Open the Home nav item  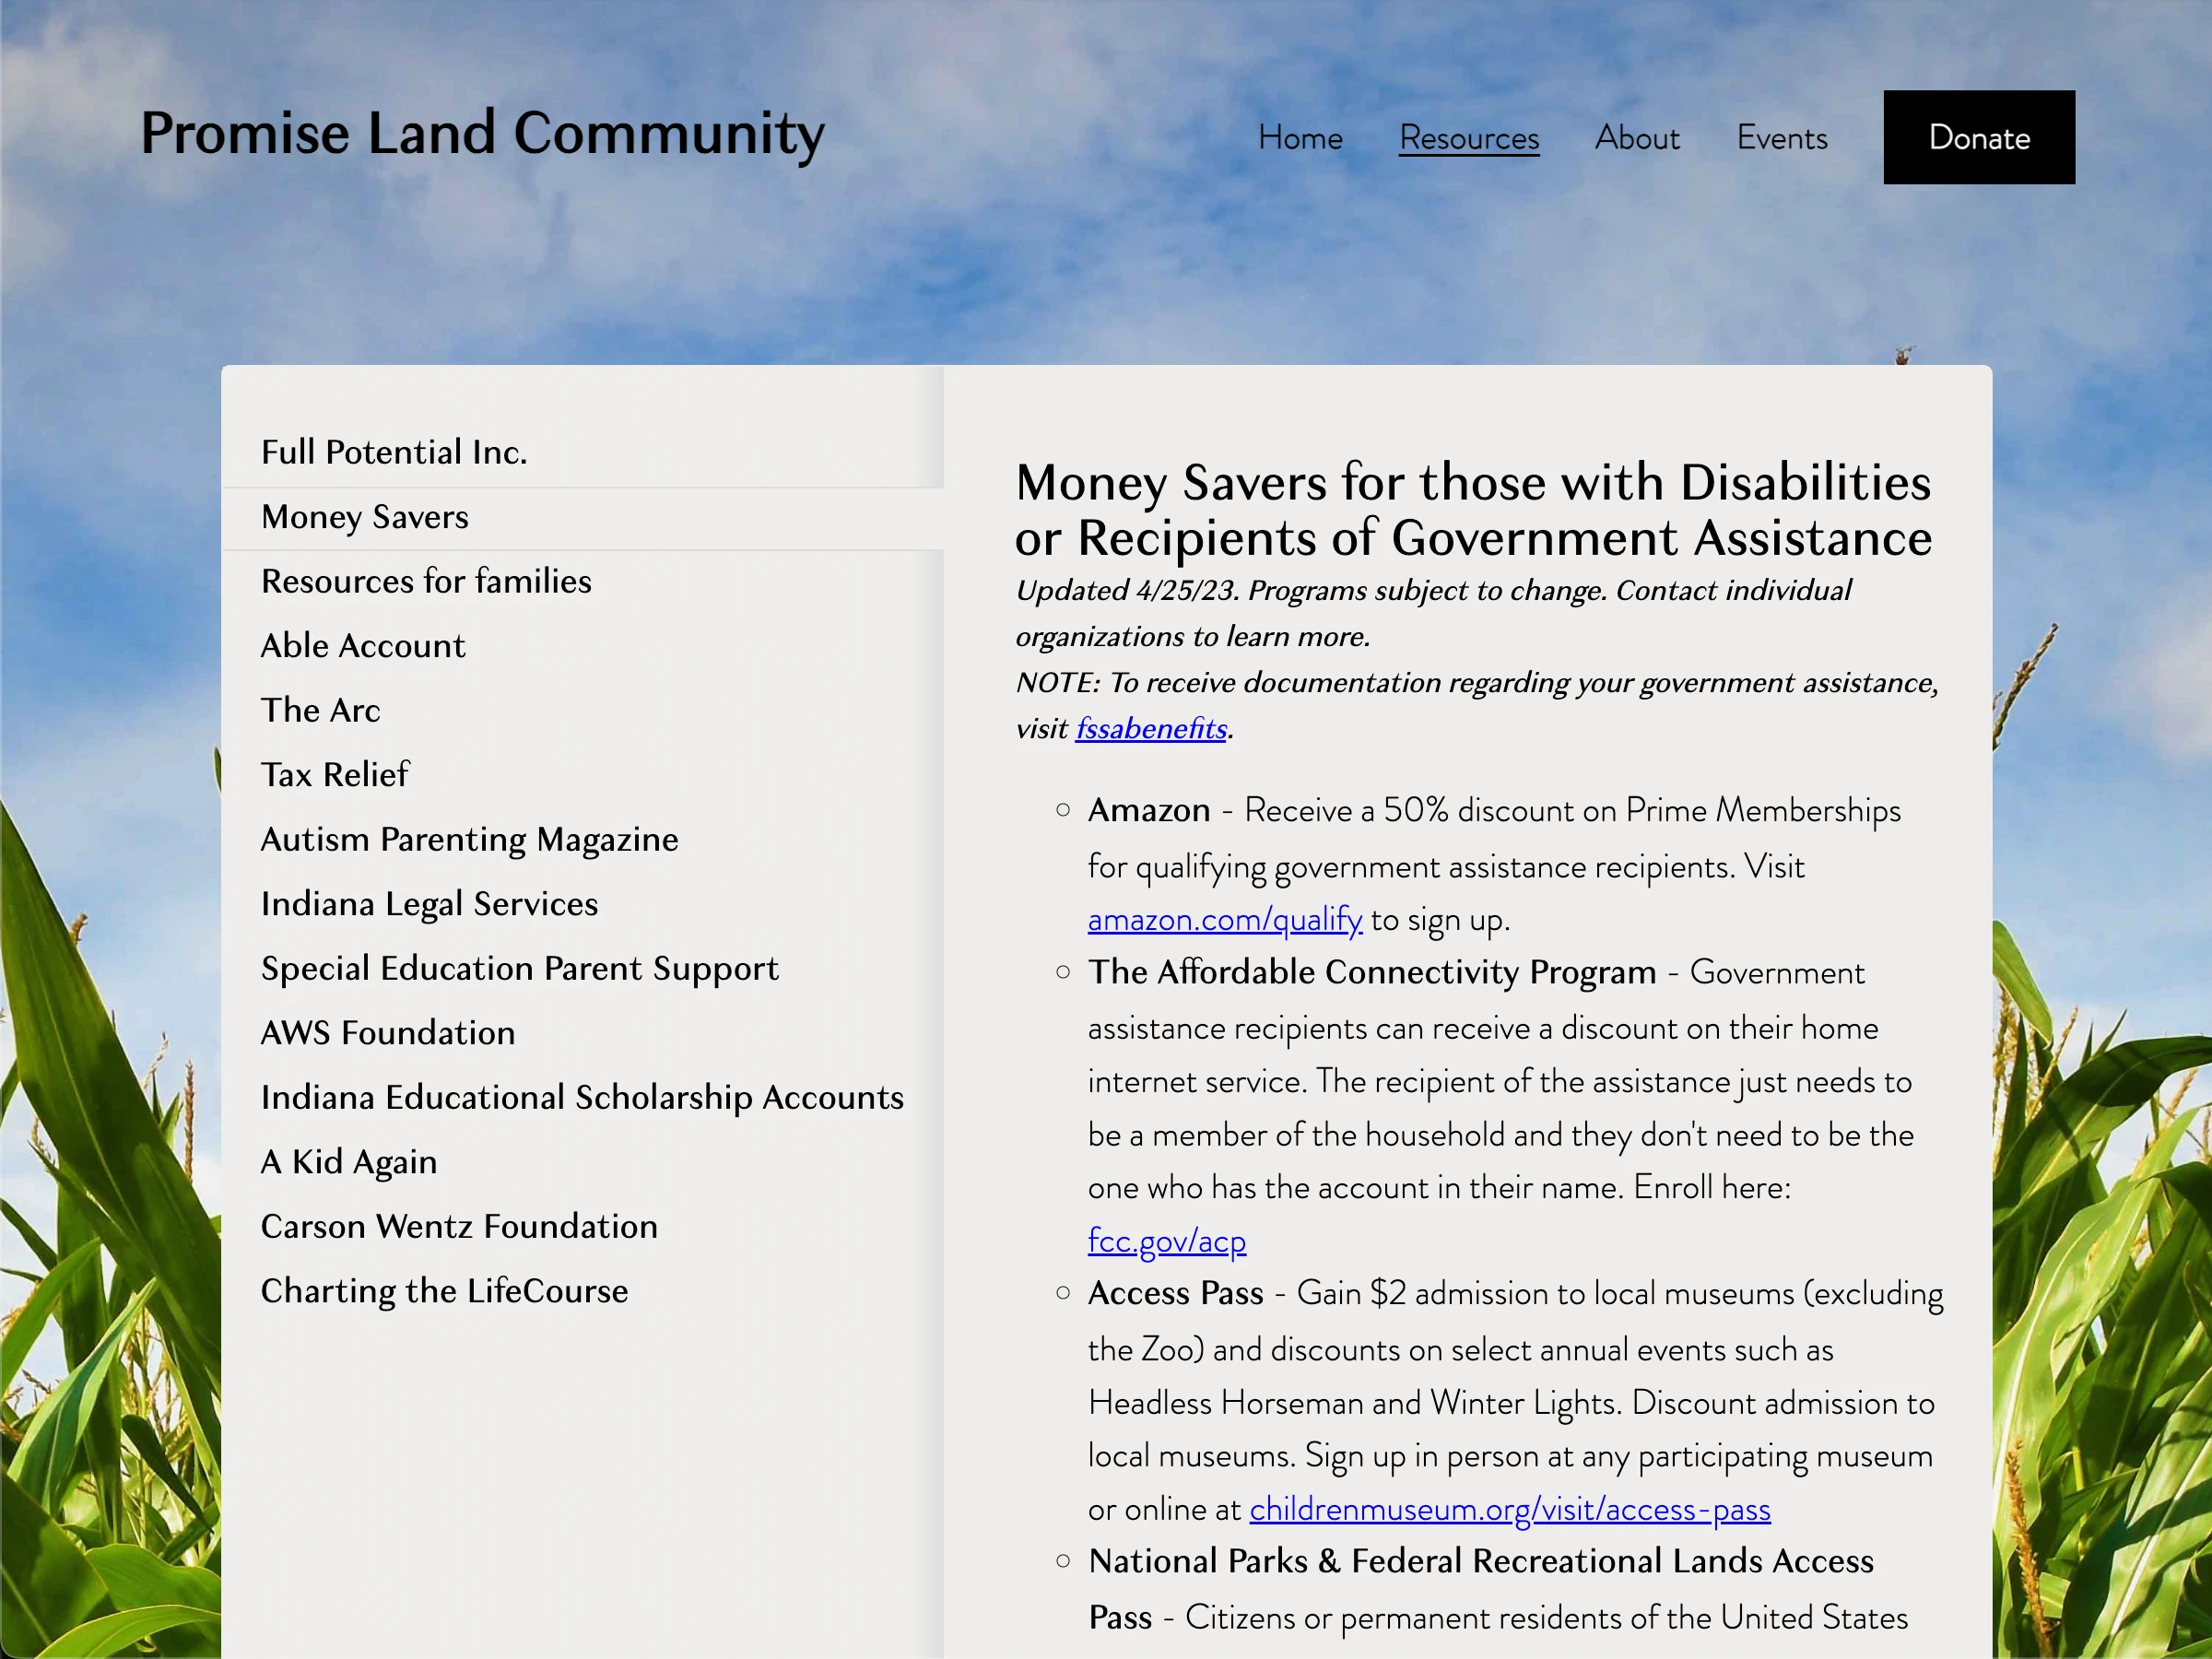pos(1299,138)
